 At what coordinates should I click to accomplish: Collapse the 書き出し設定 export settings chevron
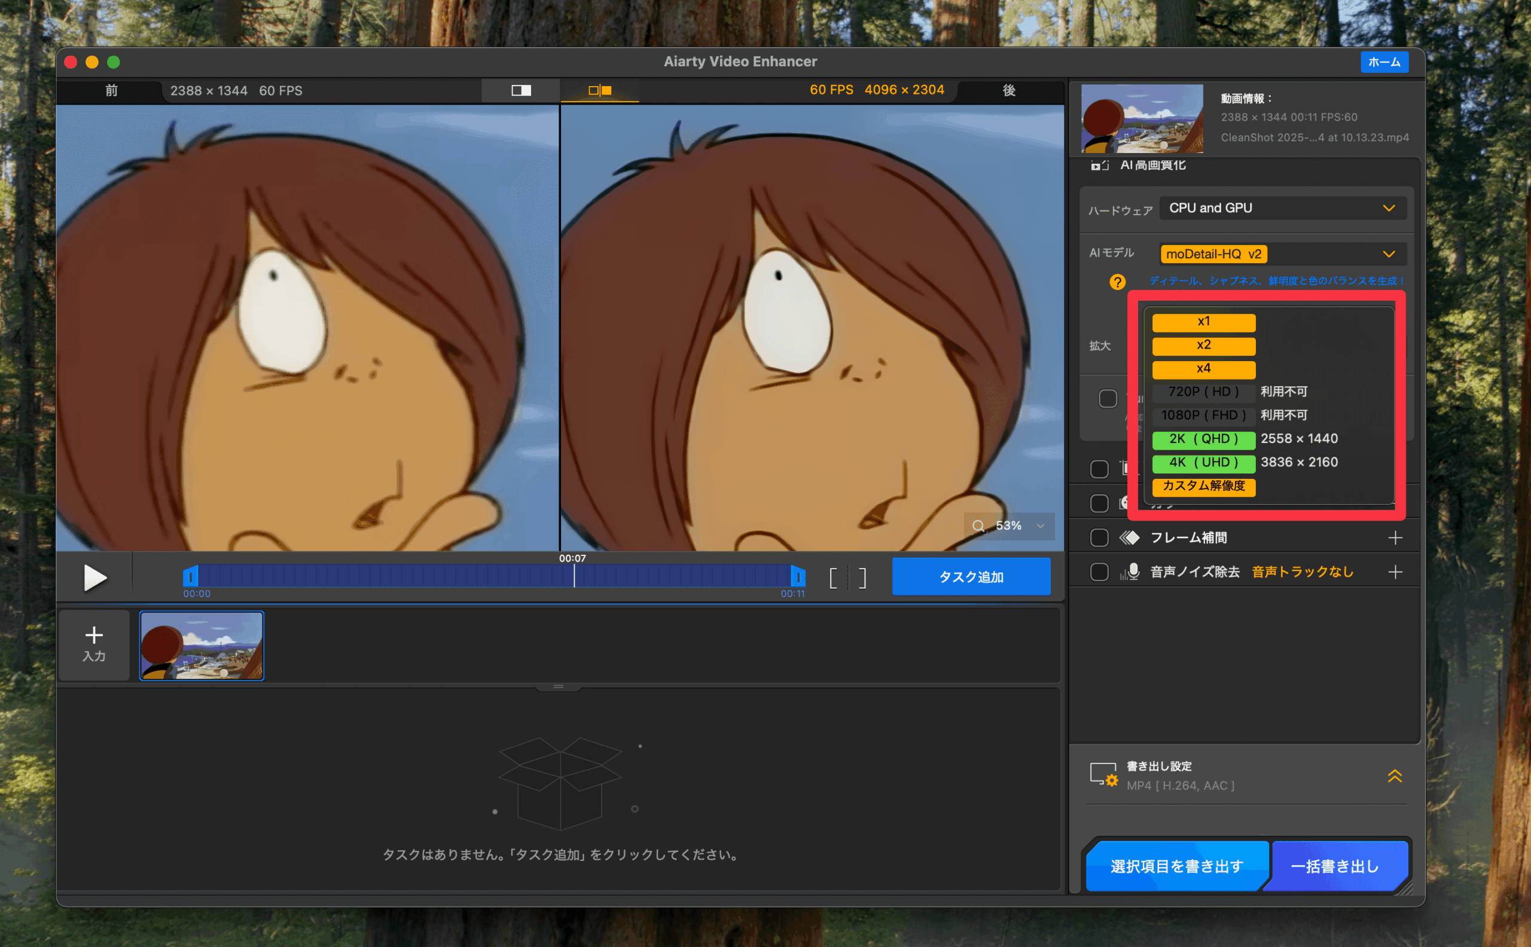pyautogui.click(x=1394, y=776)
